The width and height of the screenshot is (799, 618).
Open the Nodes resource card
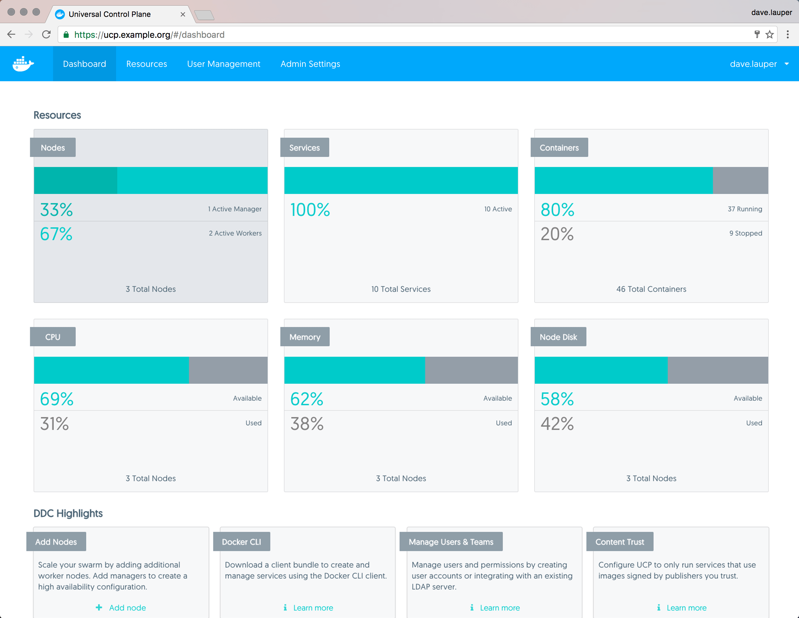point(150,257)
